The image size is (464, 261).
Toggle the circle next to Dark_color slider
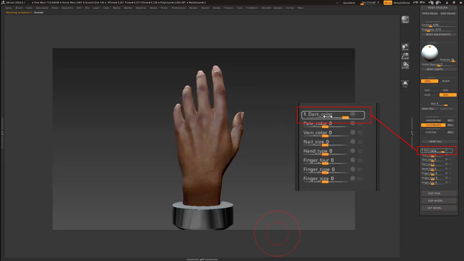353,114
